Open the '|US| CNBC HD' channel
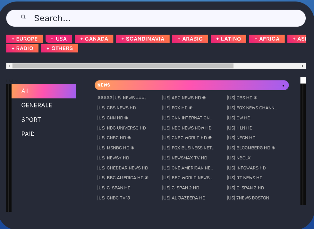314x229 pixels. click(x=114, y=138)
